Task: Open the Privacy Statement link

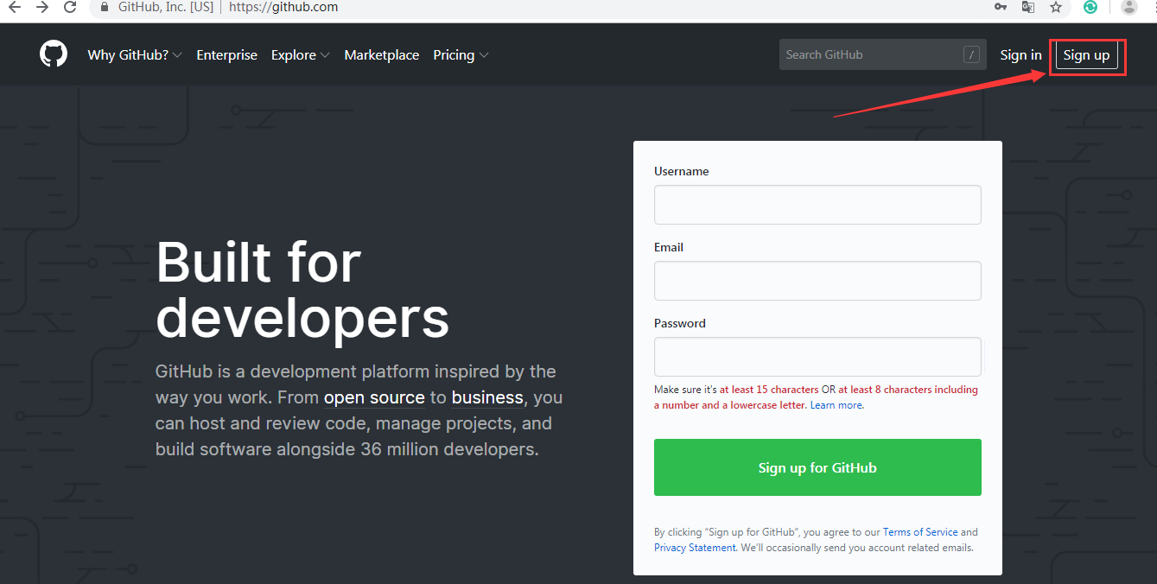Action: (695, 548)
